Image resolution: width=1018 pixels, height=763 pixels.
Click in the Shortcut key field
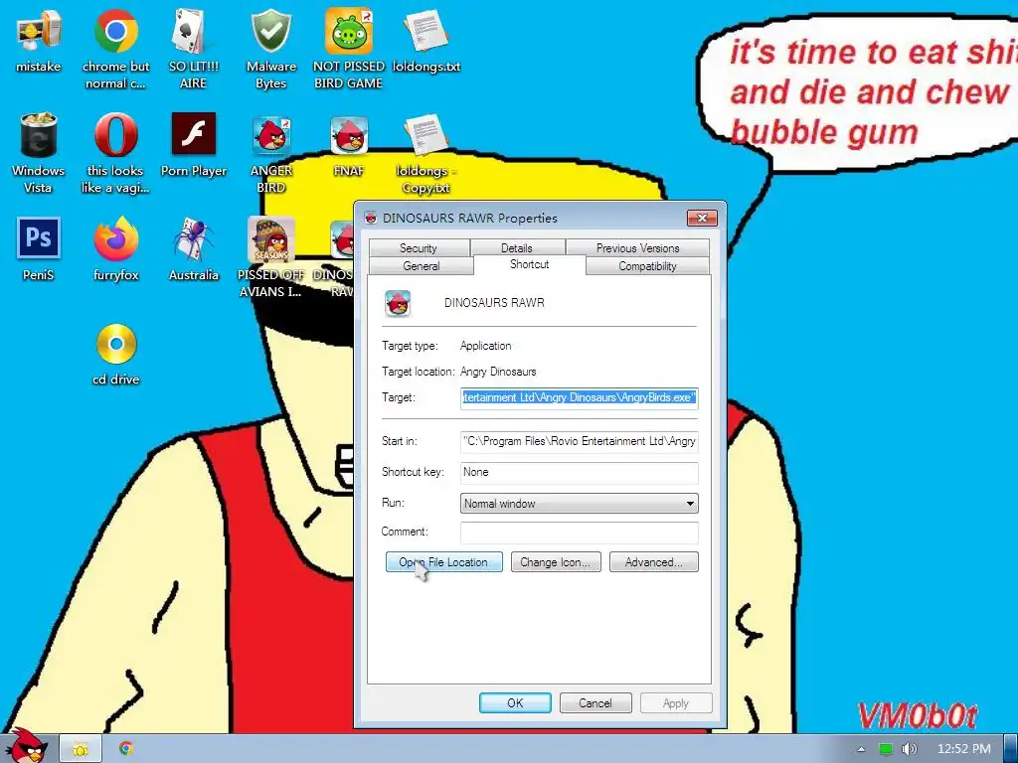580,472
